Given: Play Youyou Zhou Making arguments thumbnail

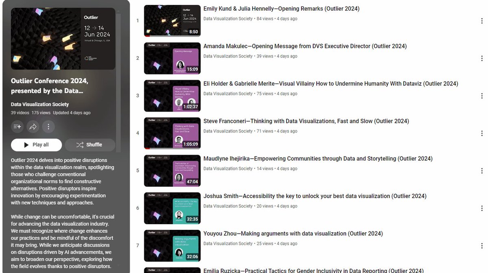Looking at the screenshot, I should tap(172, 245).
